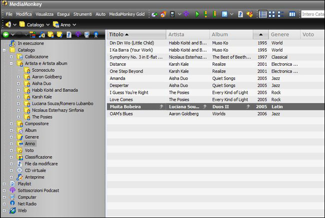The image size is (325, 218).
Task: Select the track Muita Bobeira
Action: [125, 107]
